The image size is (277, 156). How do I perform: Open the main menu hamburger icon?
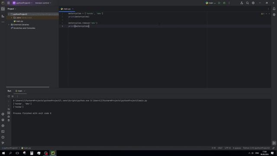point(9,3)
